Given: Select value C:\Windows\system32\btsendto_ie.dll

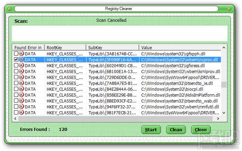Looking at the screenshot, I should (x=177, y=83).
